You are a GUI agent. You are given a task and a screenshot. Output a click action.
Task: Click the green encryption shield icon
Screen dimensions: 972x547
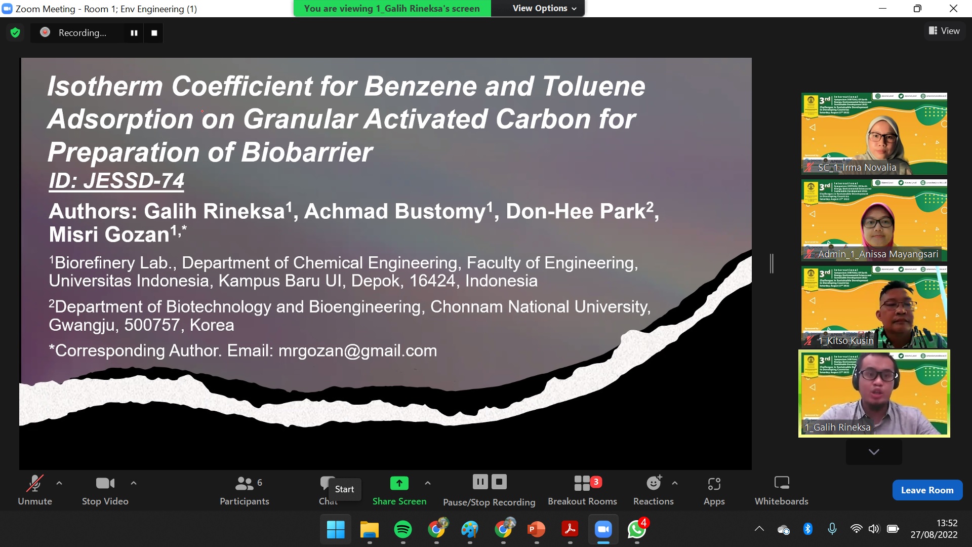(15, 33)
